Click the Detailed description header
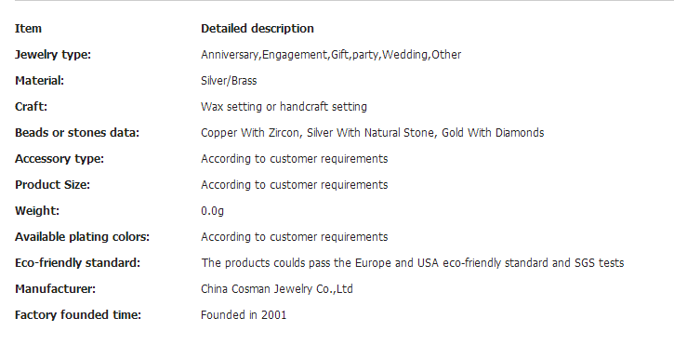 (257, 29)
